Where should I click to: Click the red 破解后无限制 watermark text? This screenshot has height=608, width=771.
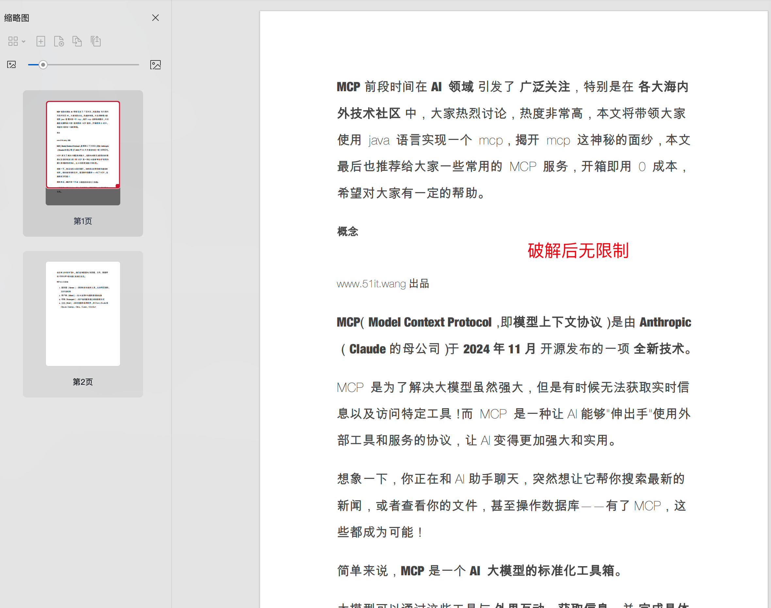coord(578,251)
